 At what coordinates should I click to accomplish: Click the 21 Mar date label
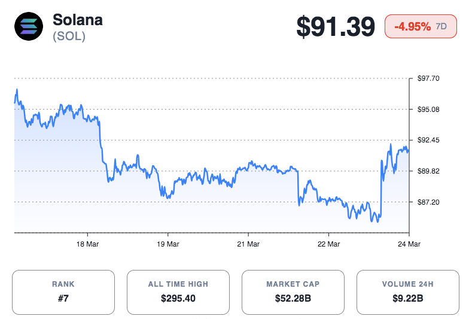(x=248, y=244)
